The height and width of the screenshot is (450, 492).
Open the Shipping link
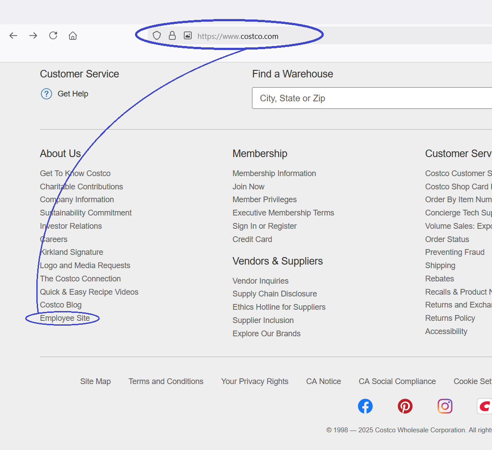[x=440, y=265]
